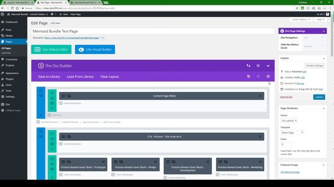The image size is (334, 187).
Task: Open settings of the Content Page White module
Action: [63, 96]
